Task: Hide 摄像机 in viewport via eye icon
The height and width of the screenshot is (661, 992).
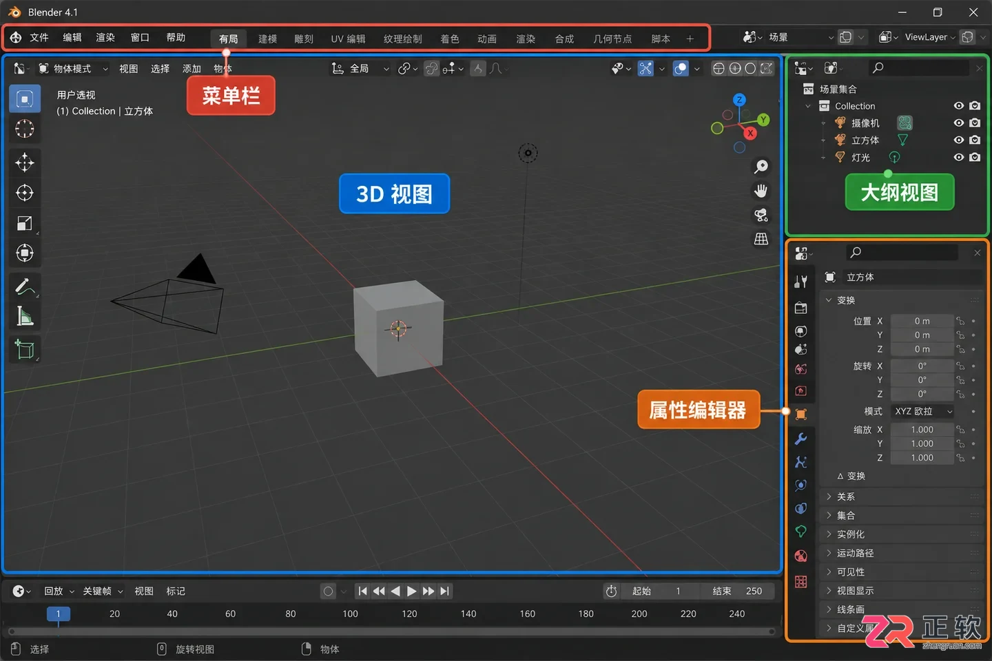Action: click(958, 123)
